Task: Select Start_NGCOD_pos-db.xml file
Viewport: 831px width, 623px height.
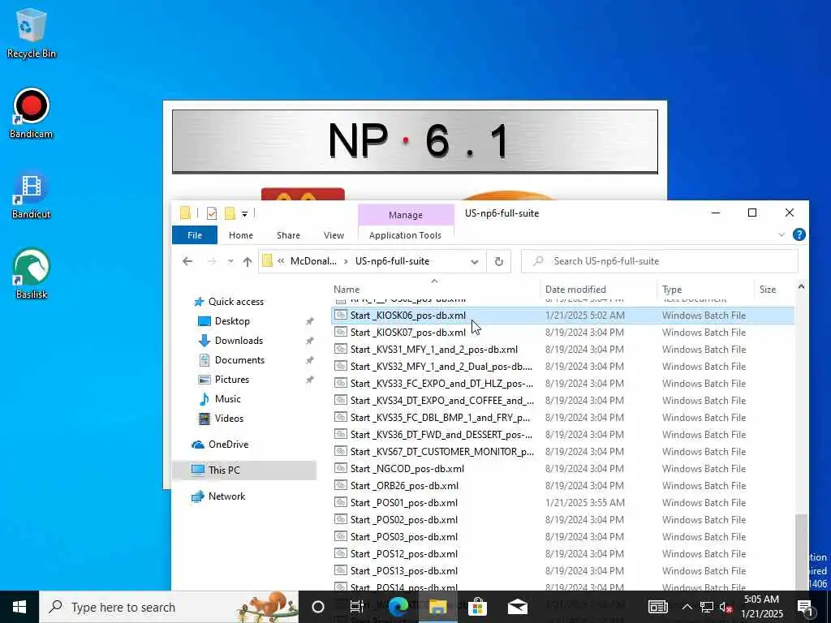Action: point(563,468)
